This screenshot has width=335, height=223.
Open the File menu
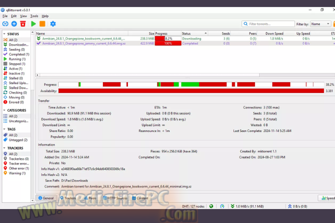5,16
